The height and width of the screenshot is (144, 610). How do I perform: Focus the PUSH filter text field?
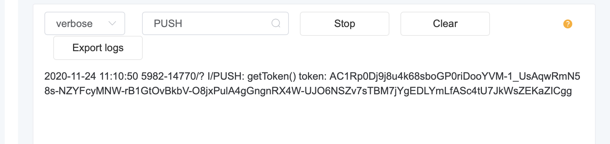pos(215,24)
